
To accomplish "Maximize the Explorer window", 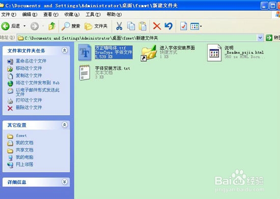I will pos(272,6).
